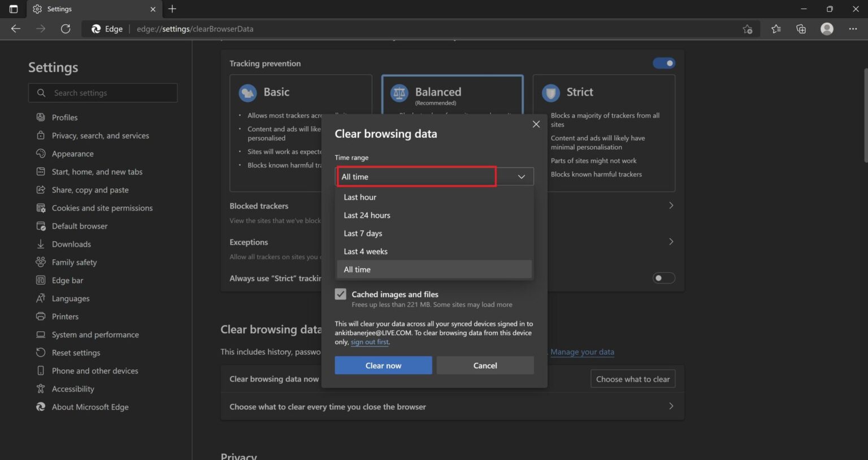Open the Downloads settings icon
Screen dimensions: 868x460
coord(40,244)
